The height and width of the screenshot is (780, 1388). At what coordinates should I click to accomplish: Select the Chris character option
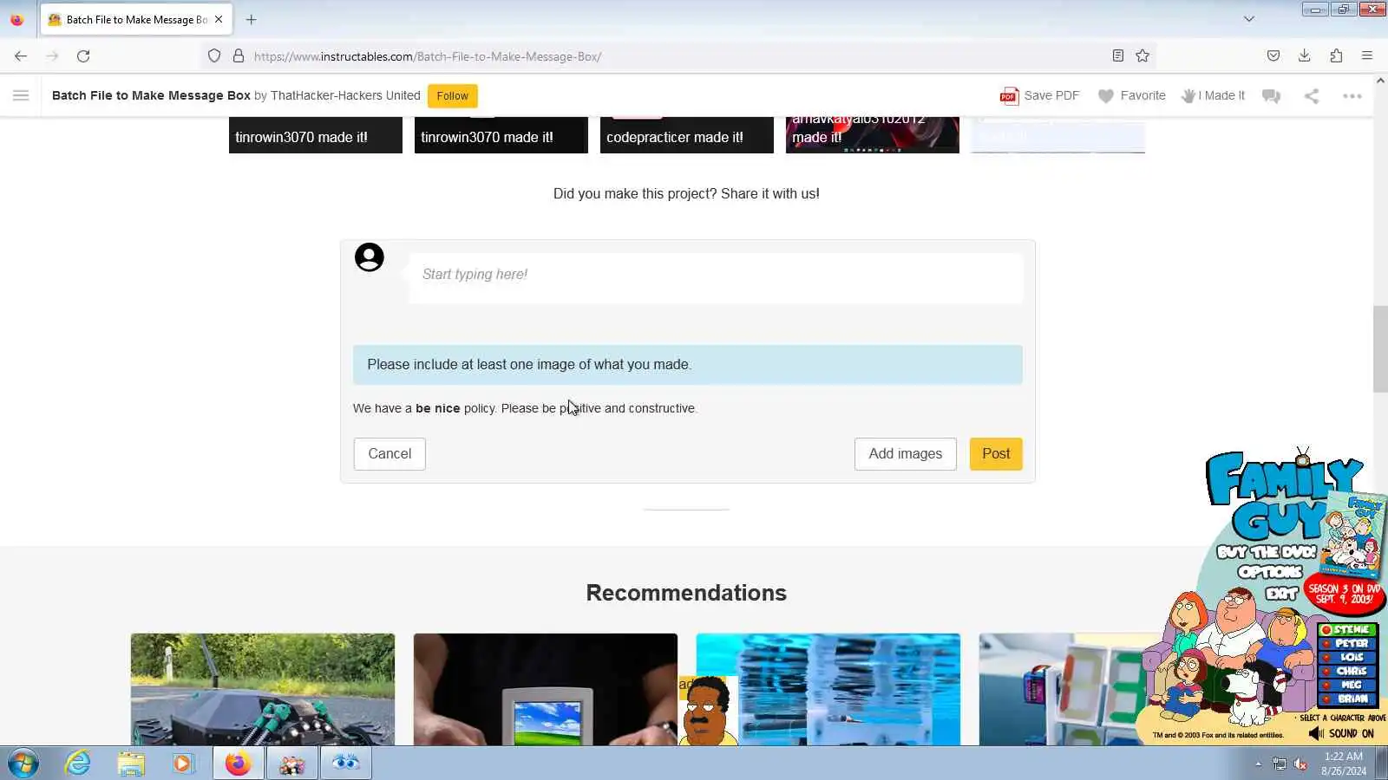1347,672
